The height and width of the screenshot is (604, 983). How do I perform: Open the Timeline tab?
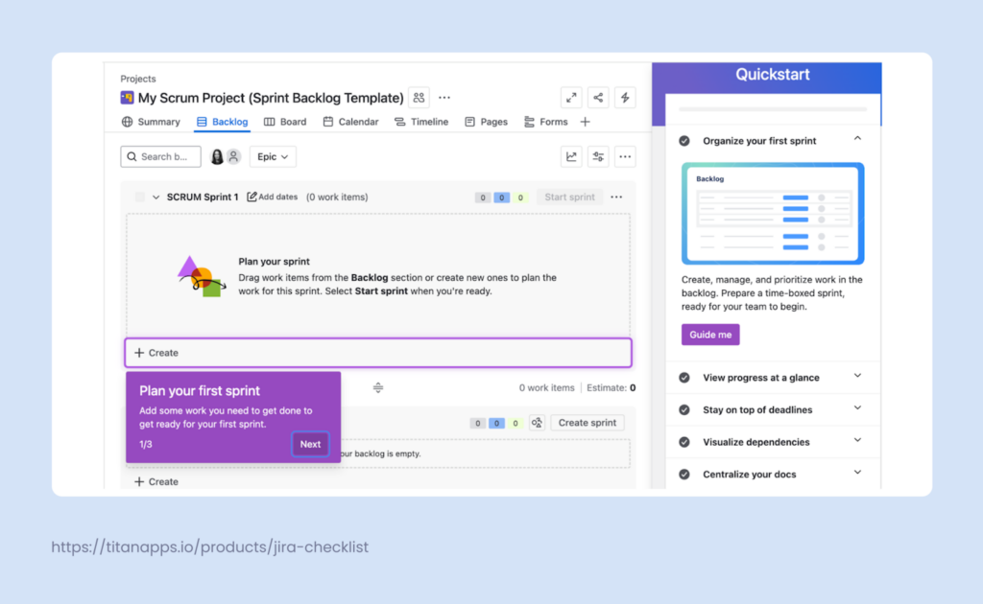coord(422,122)
